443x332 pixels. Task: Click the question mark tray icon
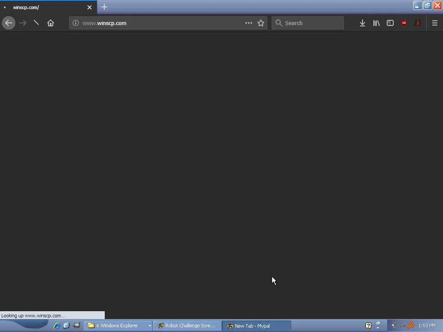coord(368,326)
